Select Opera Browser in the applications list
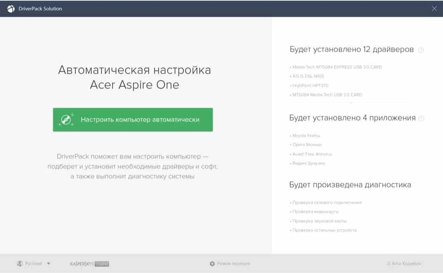443x273 pixels. [x=307, y=145]
